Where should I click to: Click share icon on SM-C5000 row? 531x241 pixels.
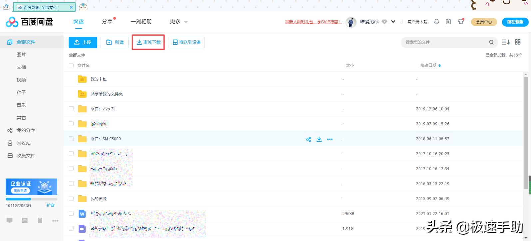click(308, 139)
